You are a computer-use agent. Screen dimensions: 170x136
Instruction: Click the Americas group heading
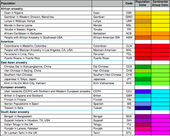pyautogui.click(x=7, y=42)
